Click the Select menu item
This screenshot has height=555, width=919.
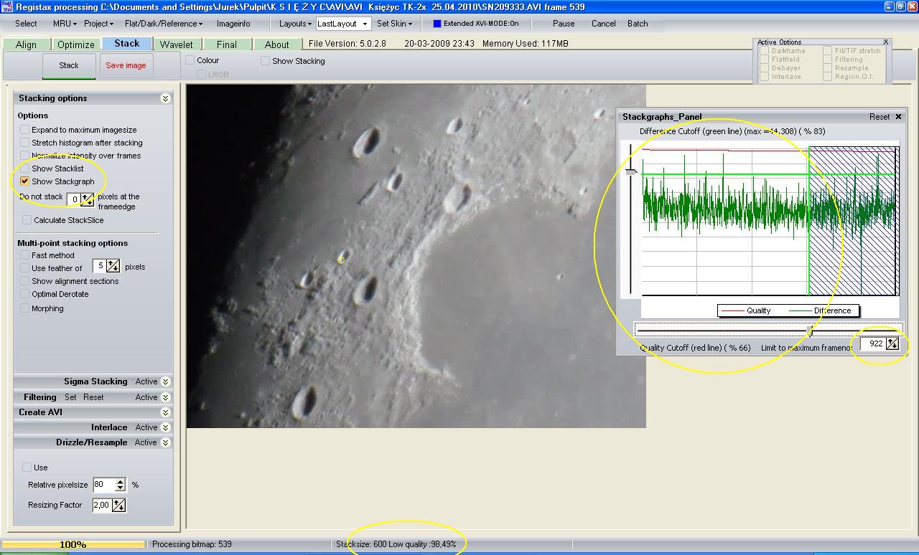pyautogui.click(x=26, y=24)
